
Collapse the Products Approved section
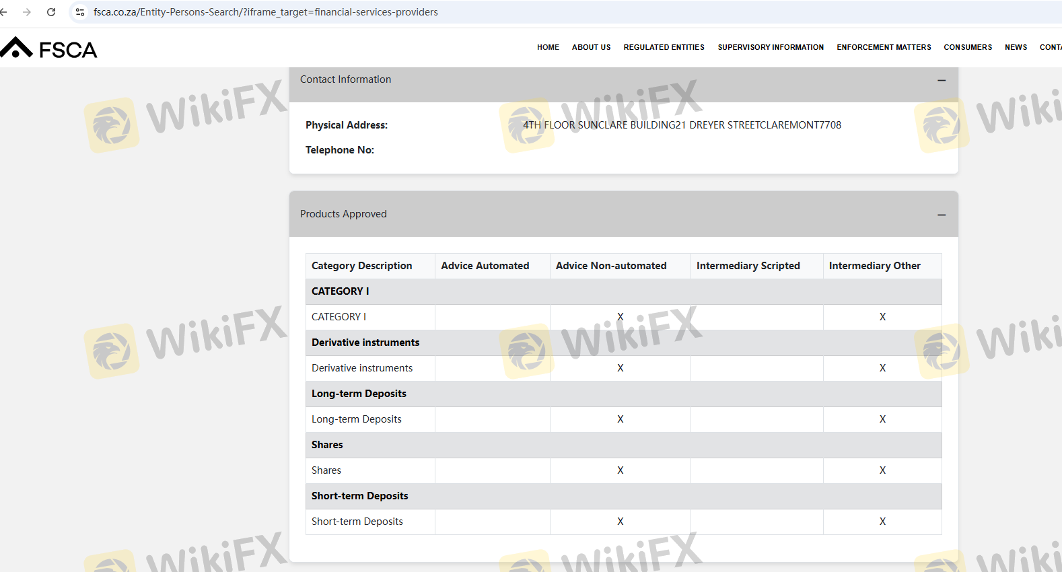pyautogui.click(x=942, y=215)
